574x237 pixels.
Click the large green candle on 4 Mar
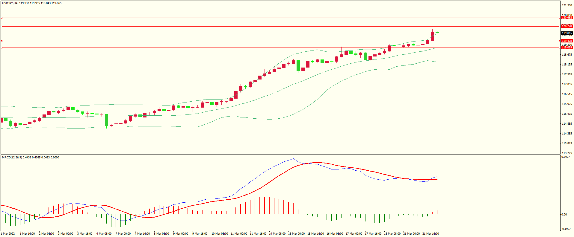pos(106,120)
